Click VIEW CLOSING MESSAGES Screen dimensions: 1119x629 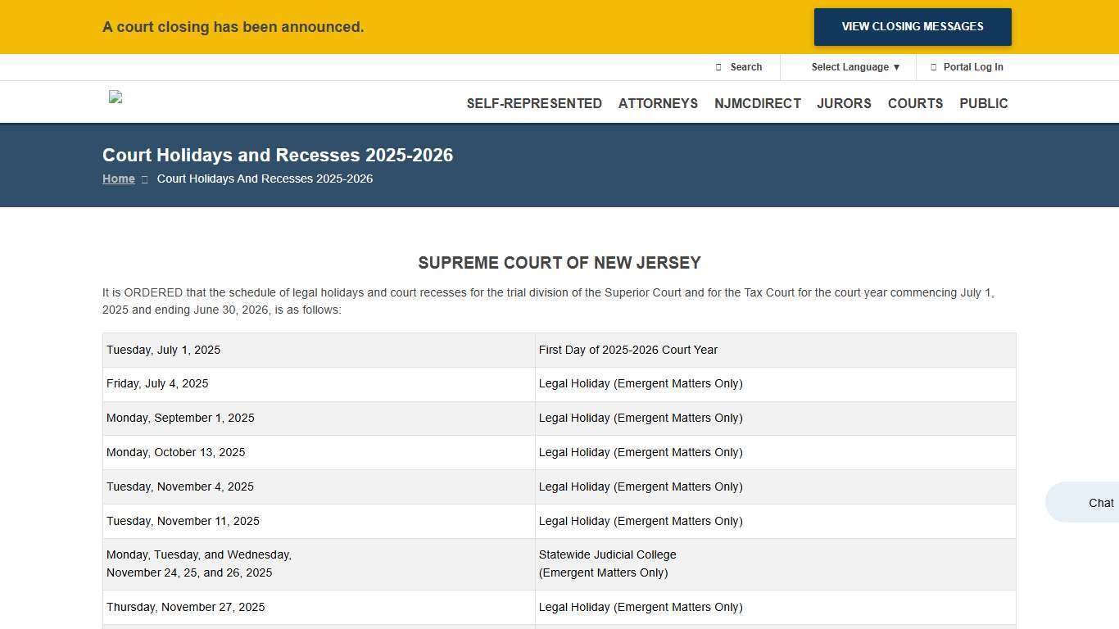tap(912, 26)
